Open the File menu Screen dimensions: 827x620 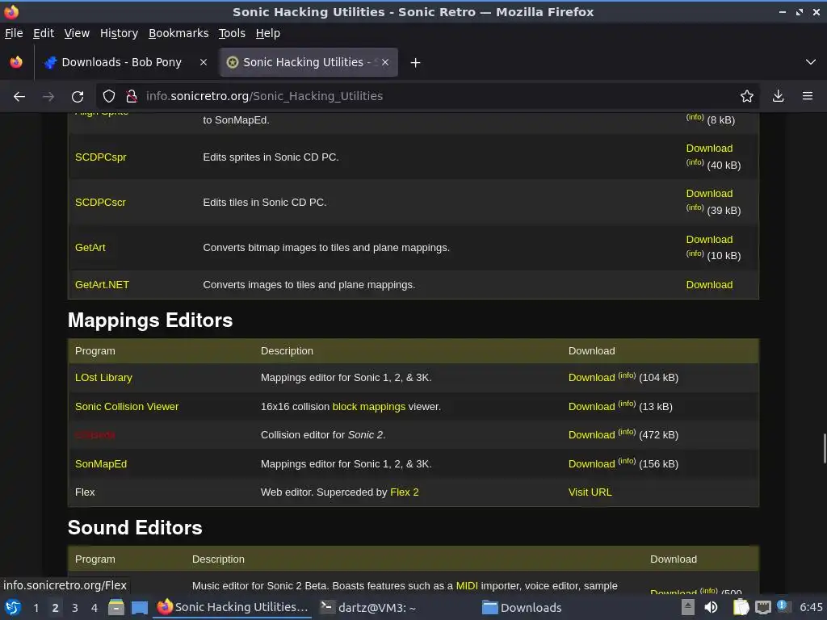coord(14,33)
